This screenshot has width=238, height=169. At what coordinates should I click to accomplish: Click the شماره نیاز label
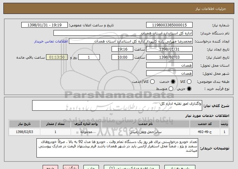click(x=221, y=25)
